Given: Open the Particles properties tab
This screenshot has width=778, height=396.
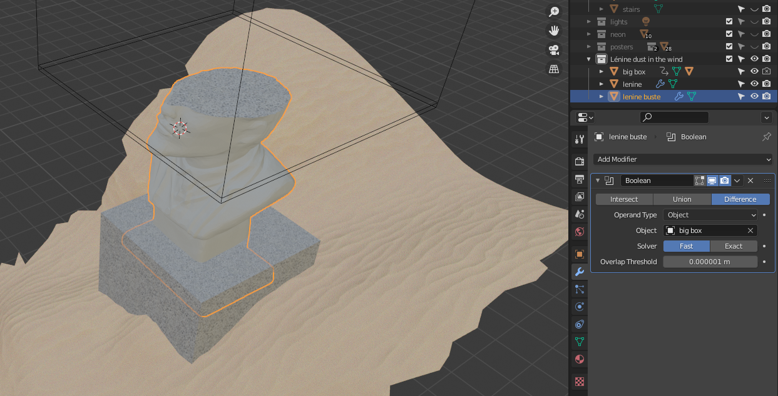Looking at the screenshot, I should point(580,289).
